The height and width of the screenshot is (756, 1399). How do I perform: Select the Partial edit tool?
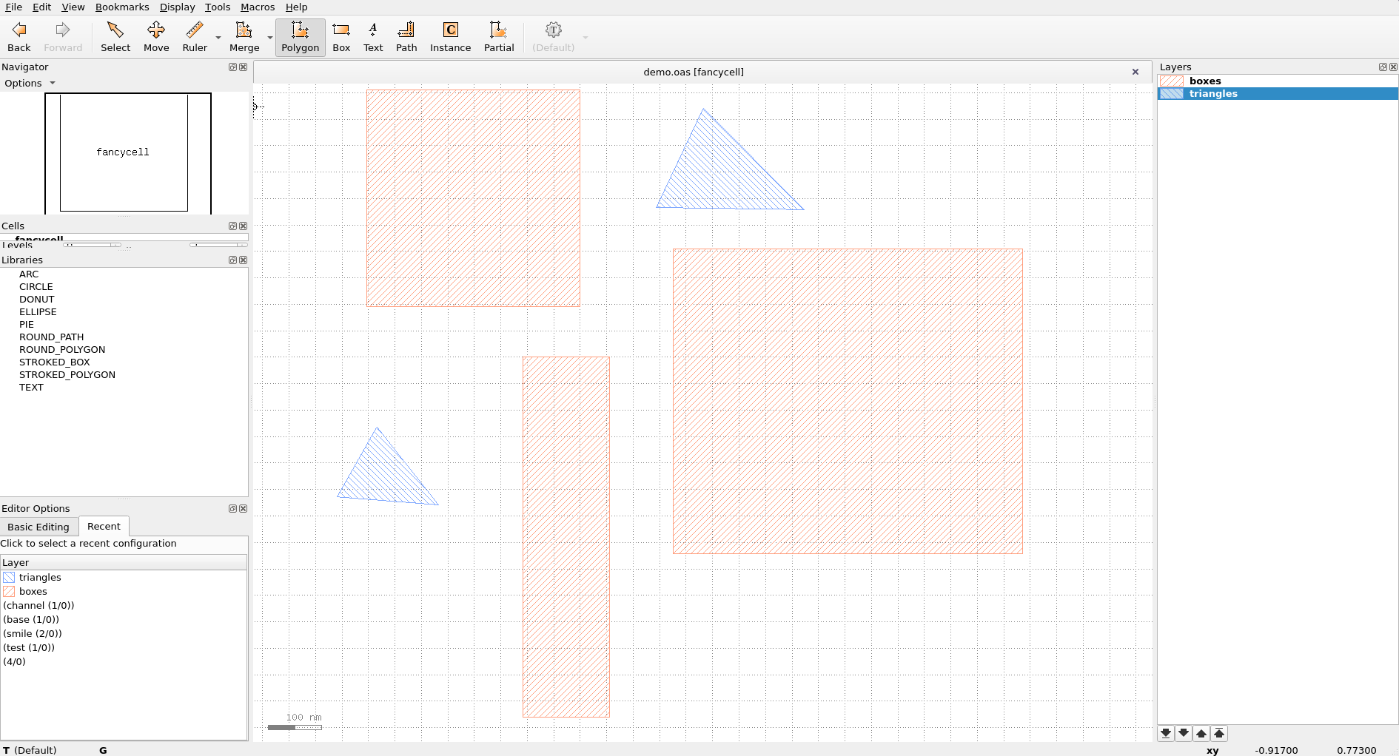pyautogui.click(x=498, y=36)
